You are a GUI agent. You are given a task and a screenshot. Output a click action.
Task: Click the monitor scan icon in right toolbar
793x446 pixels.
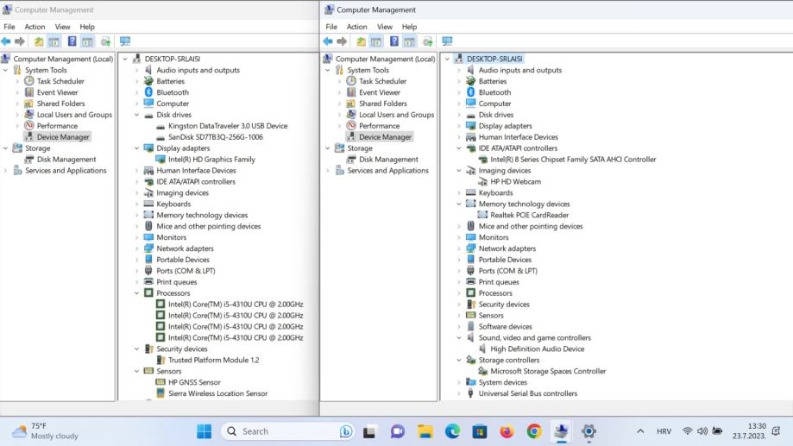point(447,41)
